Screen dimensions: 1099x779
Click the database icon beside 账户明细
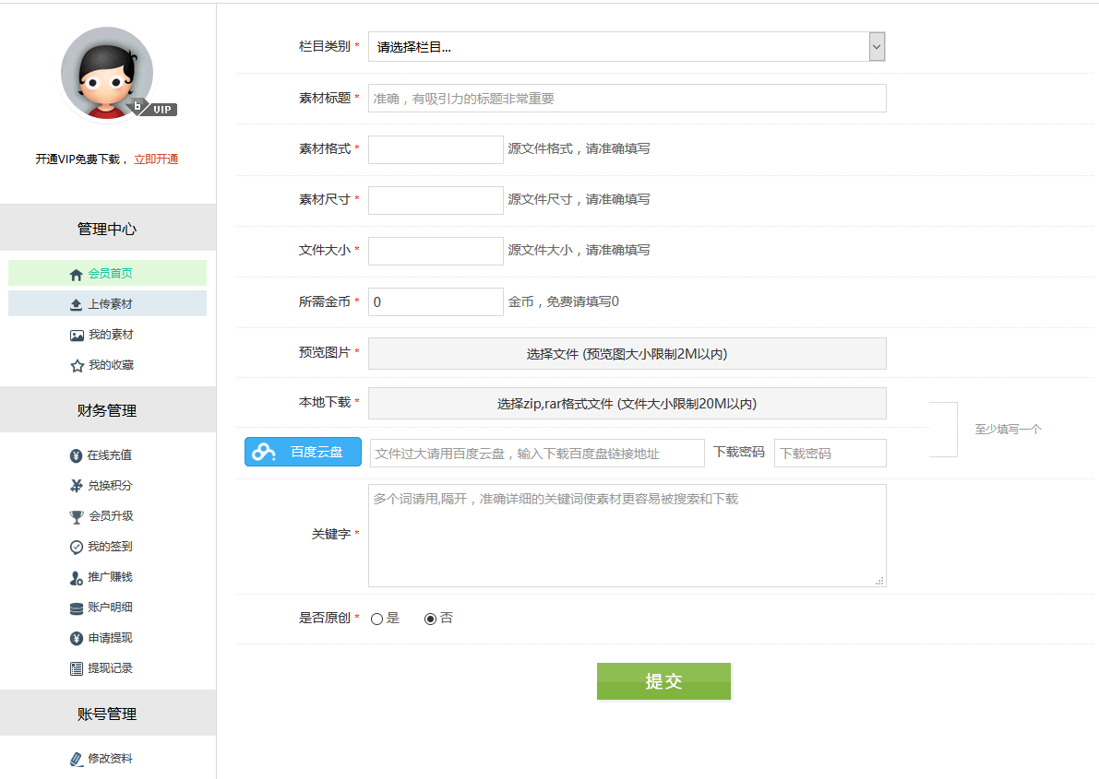tap(77, 608)
